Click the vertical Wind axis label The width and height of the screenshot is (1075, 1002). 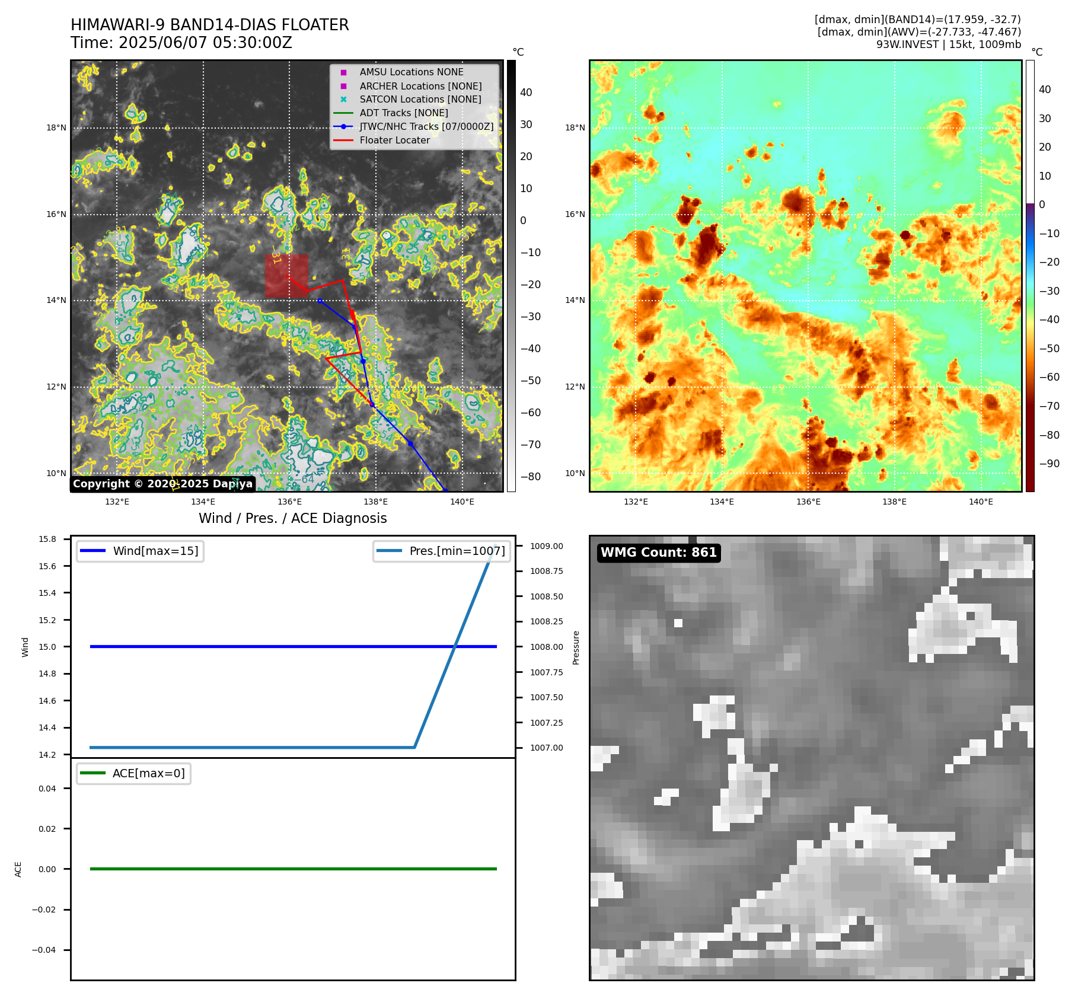click(x=25, y=647)
